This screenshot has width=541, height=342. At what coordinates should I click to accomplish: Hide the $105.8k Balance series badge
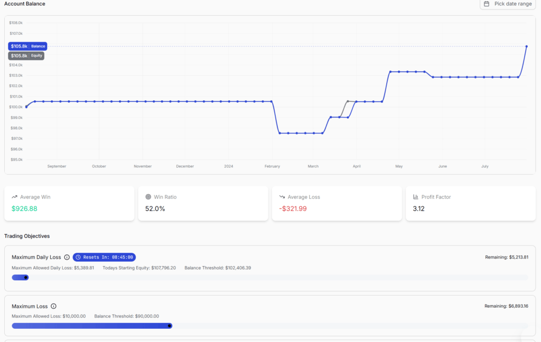27,46
